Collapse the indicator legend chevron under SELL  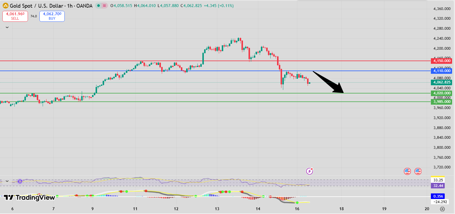coord(7,27)
